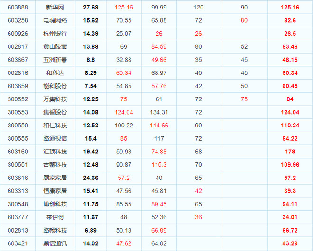The height and width of the screenshot is (251, 313).
Task: Click the stock name 古鳌科技
Action: click(55, 165)
